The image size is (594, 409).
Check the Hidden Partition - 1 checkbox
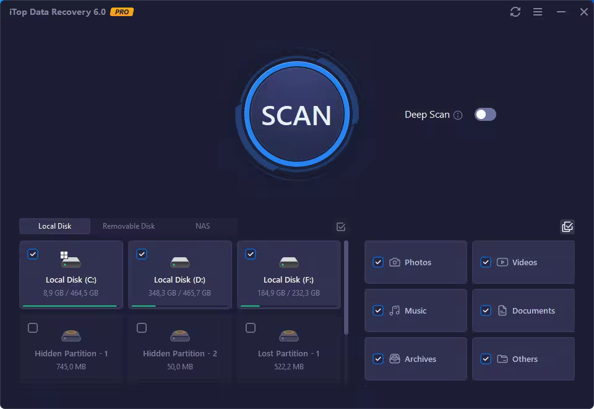point(33,328)
